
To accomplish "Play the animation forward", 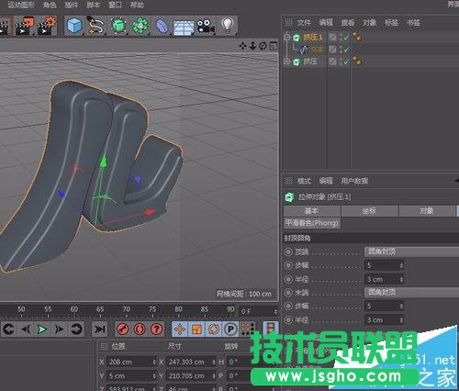I will pos(42,330).
